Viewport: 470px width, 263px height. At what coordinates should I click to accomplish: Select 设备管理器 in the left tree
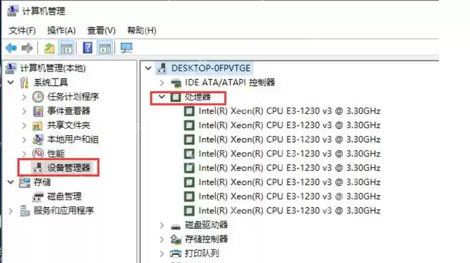[x=69, y=168]
